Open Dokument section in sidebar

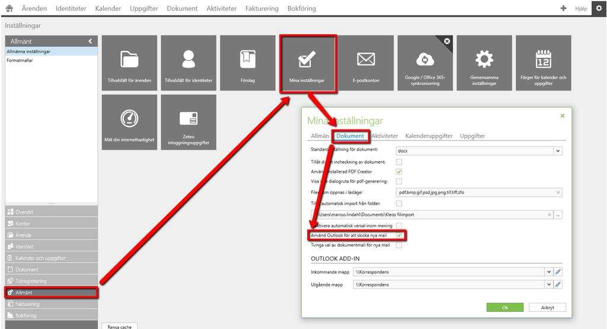pyautogui.click(x=51, y=269)
